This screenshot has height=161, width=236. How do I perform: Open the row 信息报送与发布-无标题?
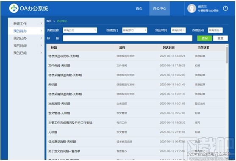click(x=136, y=56)
